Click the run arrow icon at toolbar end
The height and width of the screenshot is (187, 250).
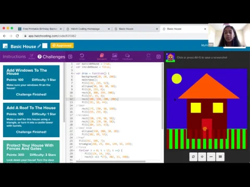(x=158, y=57)
